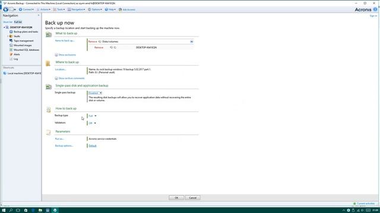This screenshot has width=380, height=213.
Task: Open the Tools menu
Action: pyautogui.click(x=59, y=9)
